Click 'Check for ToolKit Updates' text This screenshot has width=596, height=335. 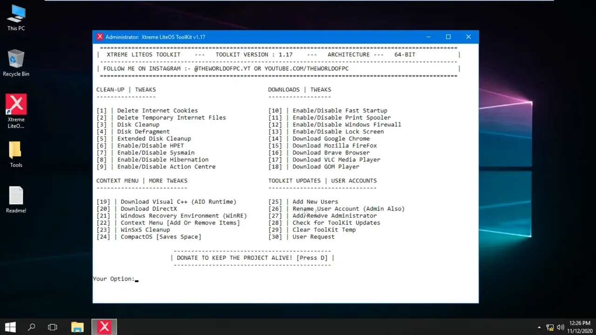(x=336, y=223)
